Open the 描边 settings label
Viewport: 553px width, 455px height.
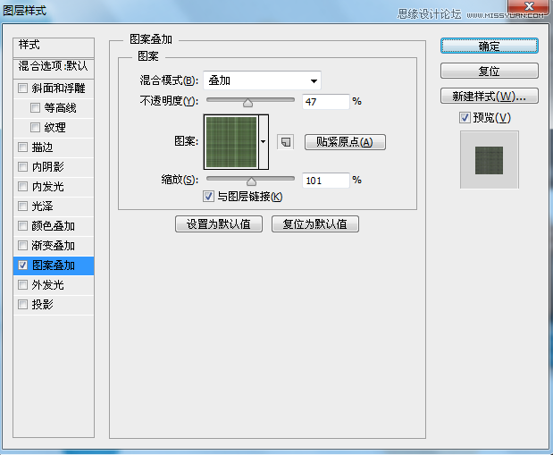click(42, 147)
